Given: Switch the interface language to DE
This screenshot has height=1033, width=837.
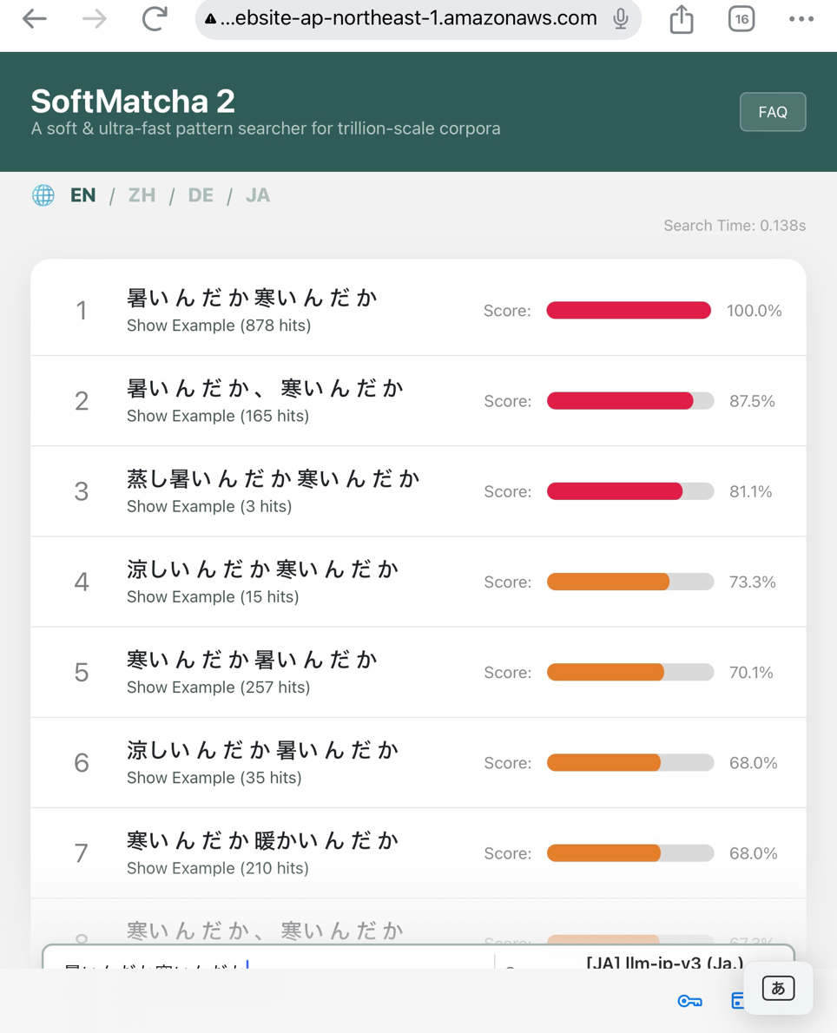Looking at the screenshot, I should (201, 195).
